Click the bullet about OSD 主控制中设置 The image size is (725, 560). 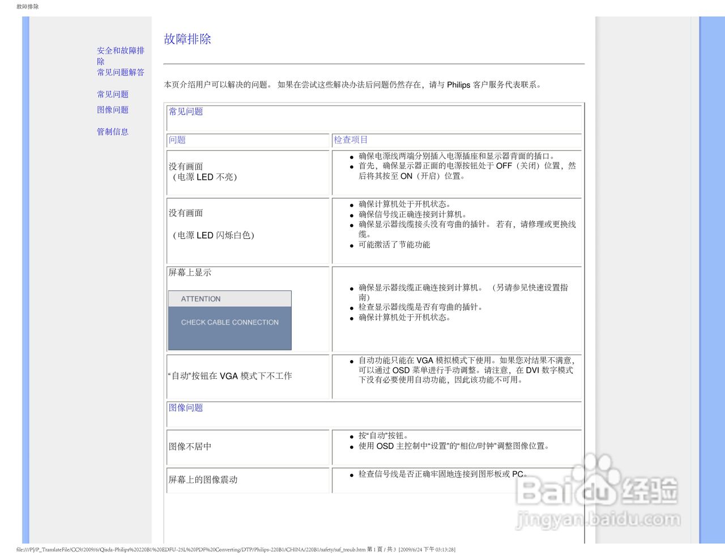454,446
